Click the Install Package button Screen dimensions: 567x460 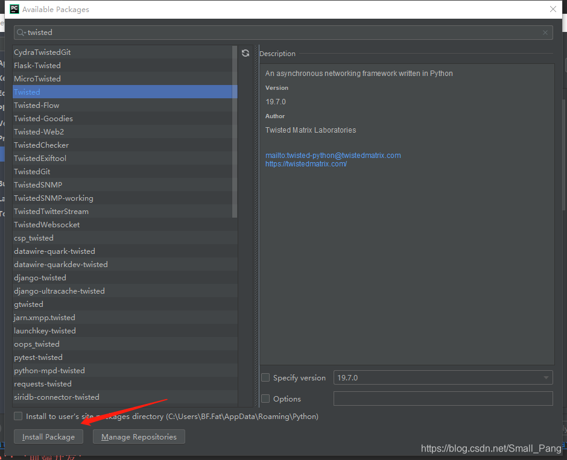(48, 436)
